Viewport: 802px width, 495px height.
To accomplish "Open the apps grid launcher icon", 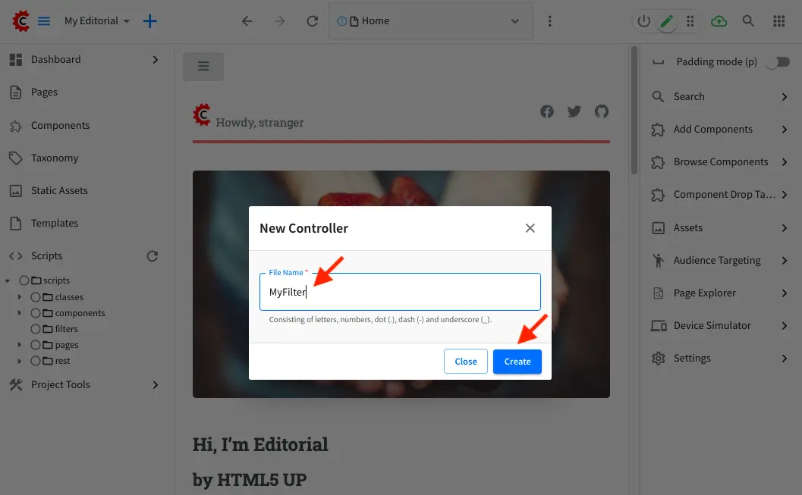I will pyautogui.click(x=779, y=21).
